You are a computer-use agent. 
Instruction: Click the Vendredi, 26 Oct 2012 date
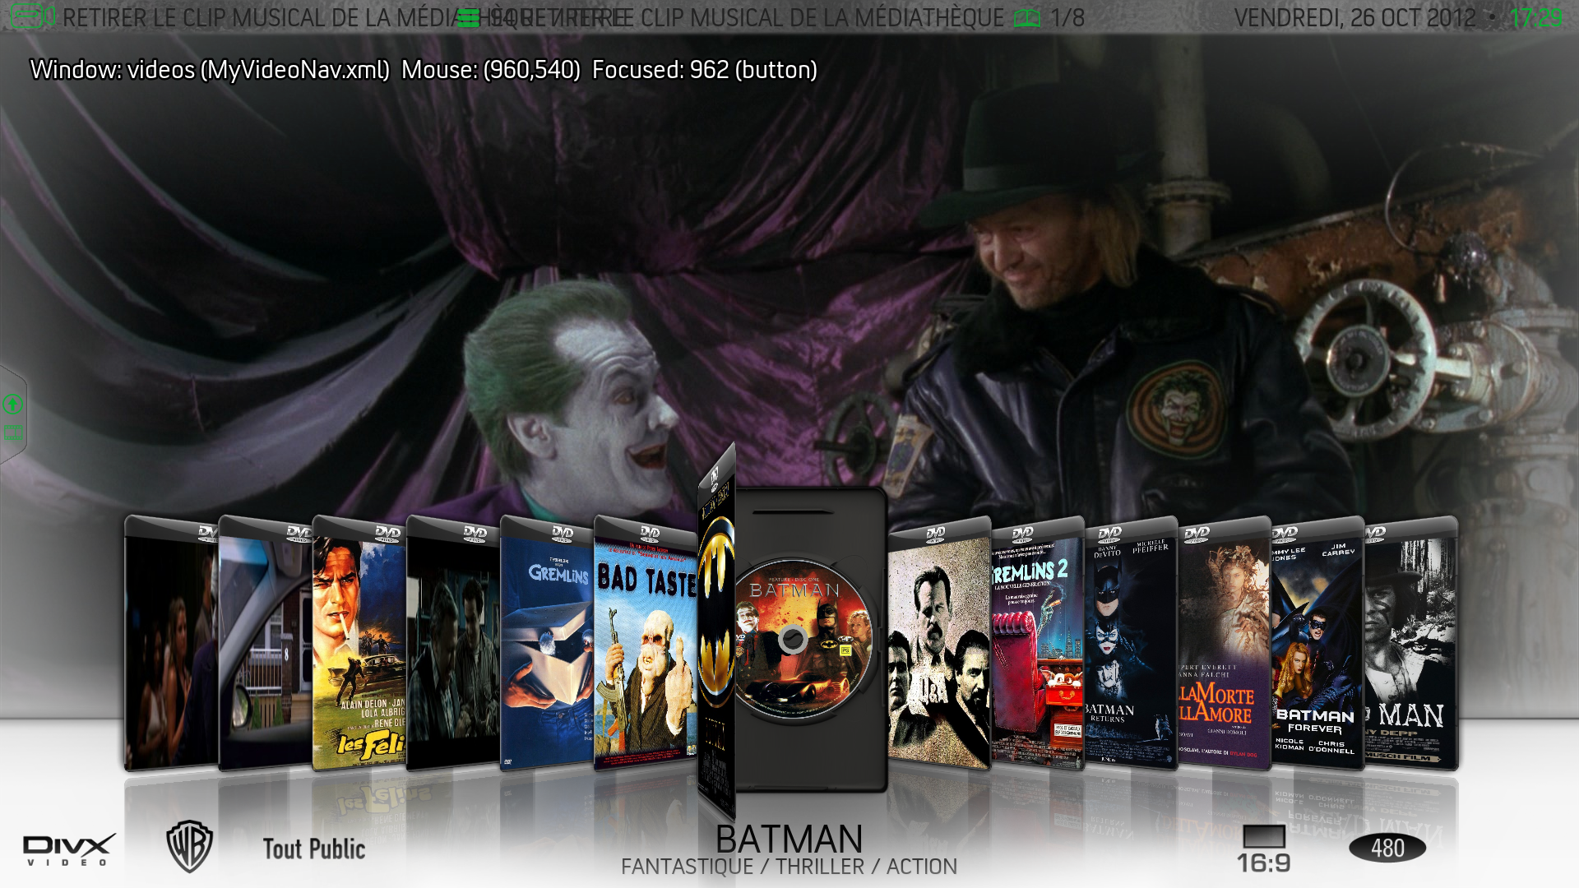point(1355,18)
